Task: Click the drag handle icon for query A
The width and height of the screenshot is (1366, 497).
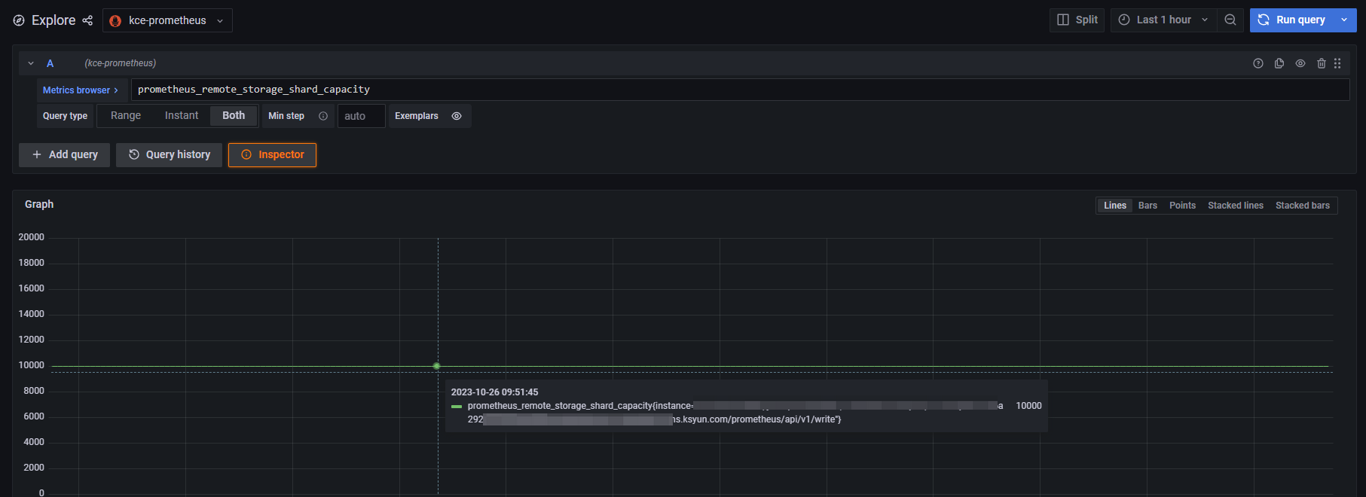Action: pos(1337,63)
